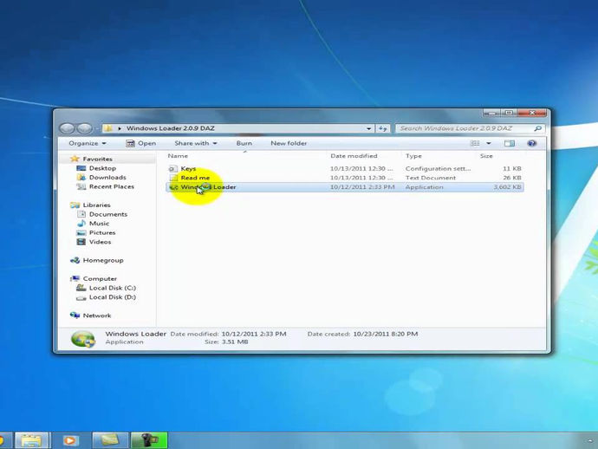Click Burn in the toolbar
Screen dimensions: 598x449
[244, 143]
